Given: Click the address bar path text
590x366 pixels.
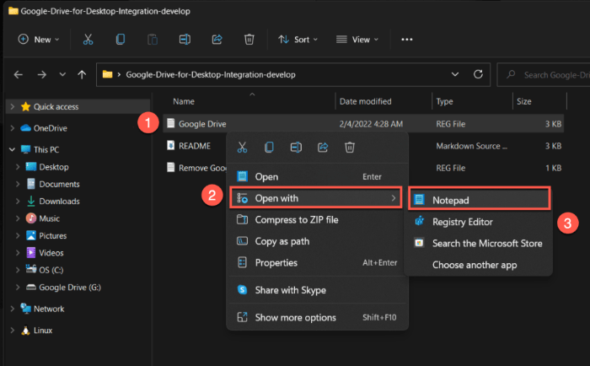Looking at the screenshot, I should pos(211,74).
